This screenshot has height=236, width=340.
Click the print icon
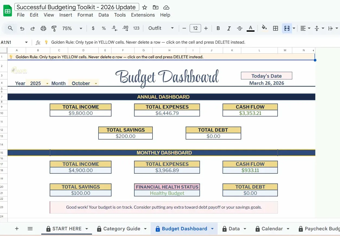43,28
